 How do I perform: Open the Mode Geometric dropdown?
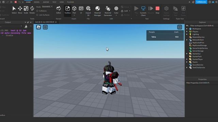[x=47, y=7]
